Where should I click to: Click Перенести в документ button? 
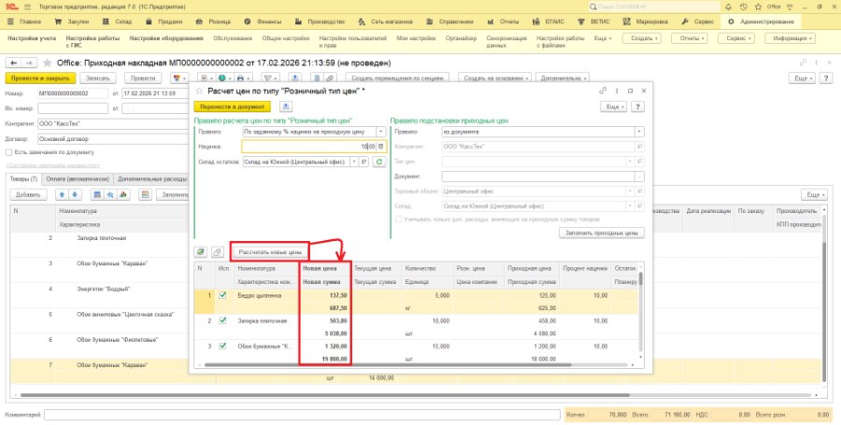point(233,106)
